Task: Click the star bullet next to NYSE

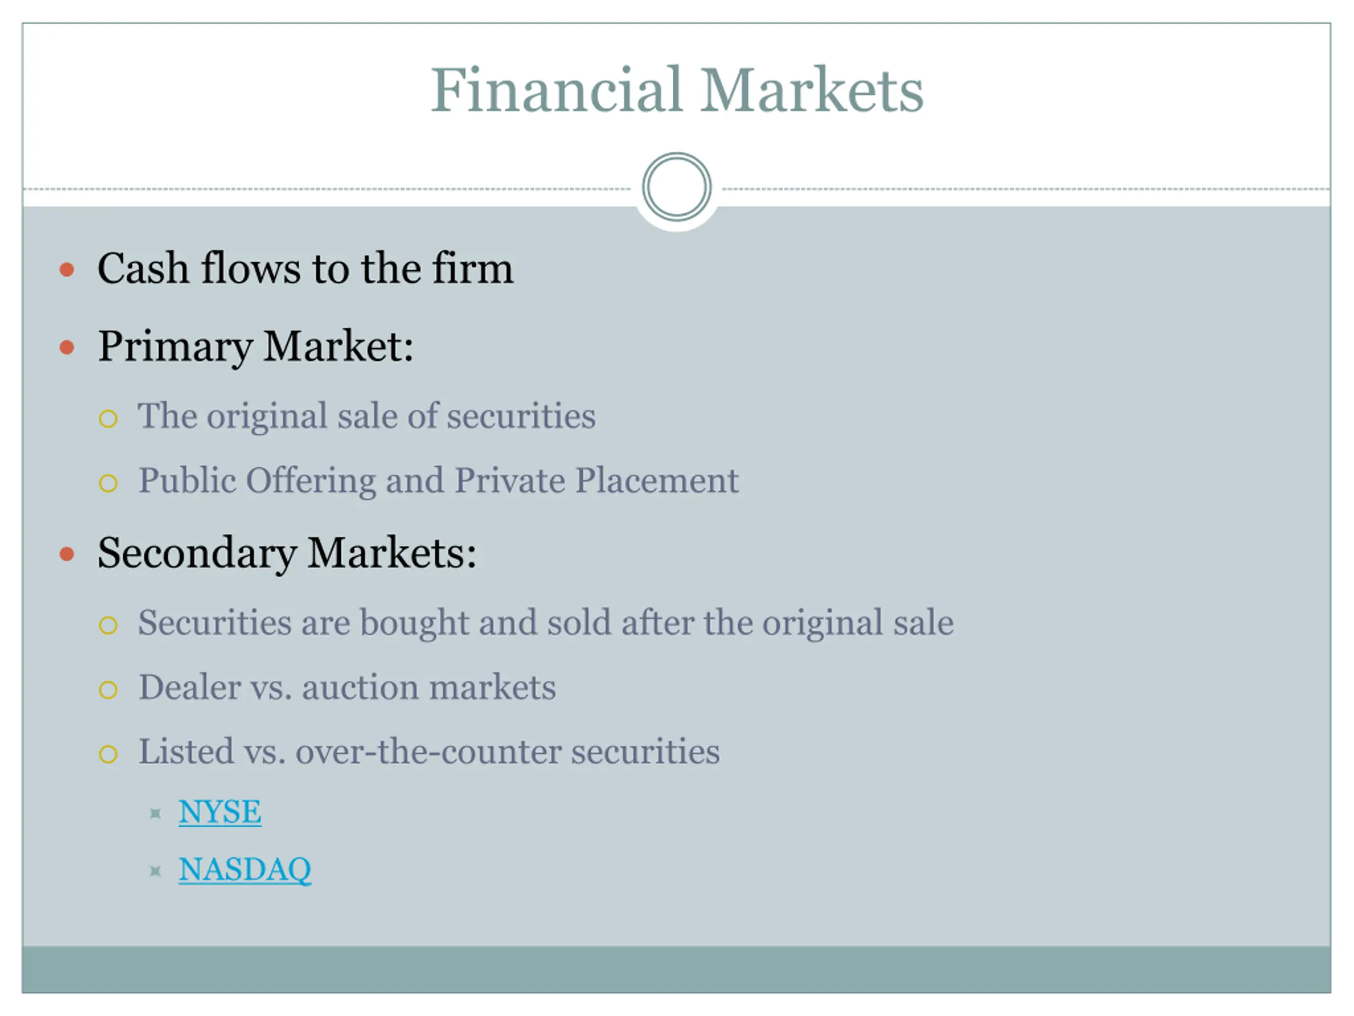Action: point(155,813)
